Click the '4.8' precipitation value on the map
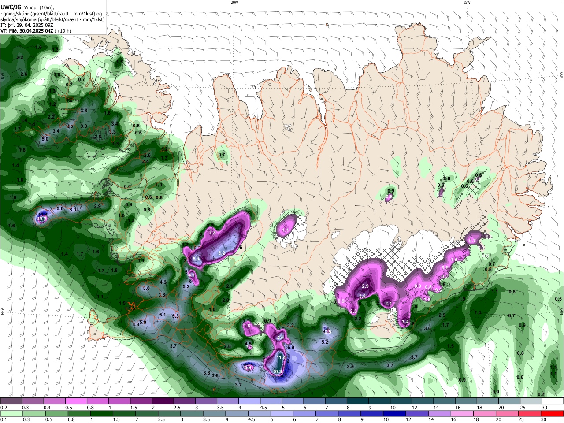564x423 pixels. (x=136, y=324)
